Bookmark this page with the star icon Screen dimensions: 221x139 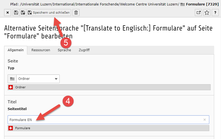coord(207,13)
